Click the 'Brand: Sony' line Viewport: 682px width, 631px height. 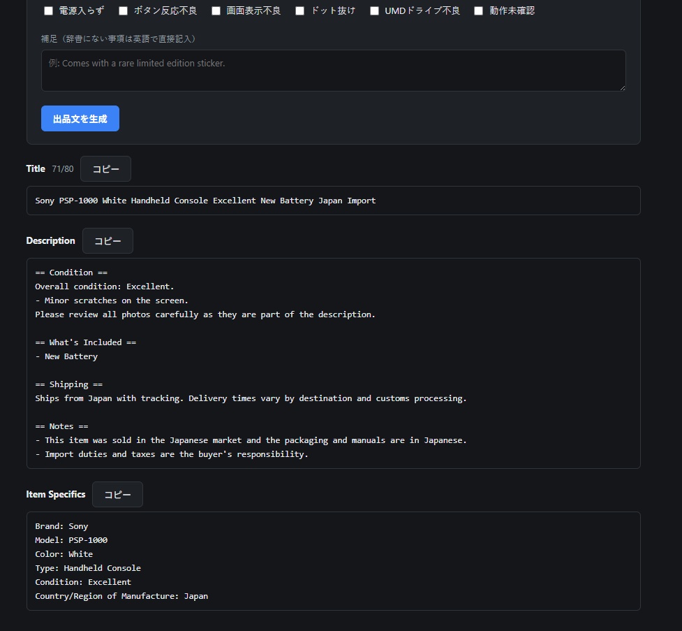coord(61,526)
